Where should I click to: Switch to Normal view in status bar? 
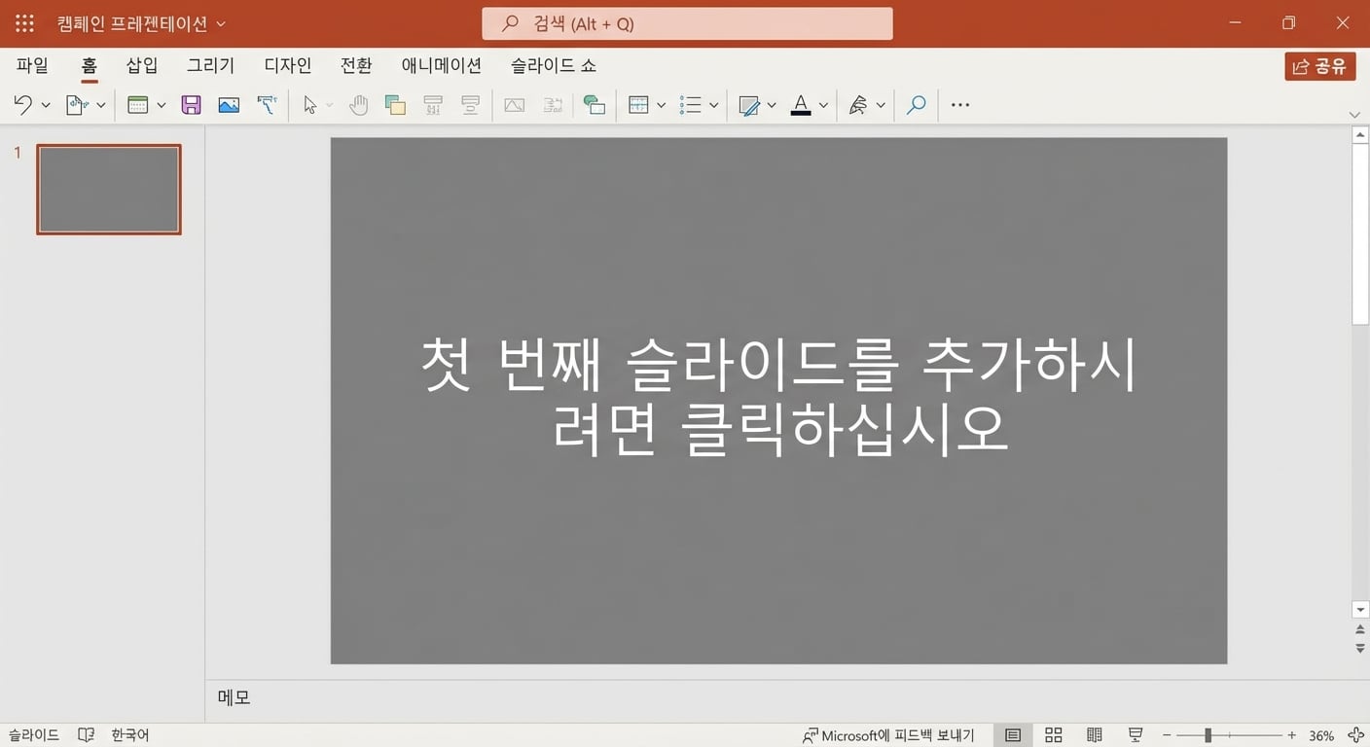click(1013, 735)
